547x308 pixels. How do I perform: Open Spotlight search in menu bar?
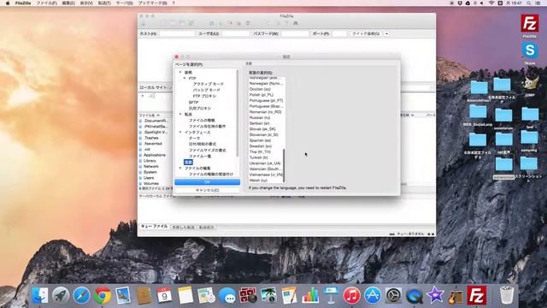[529, 3]
